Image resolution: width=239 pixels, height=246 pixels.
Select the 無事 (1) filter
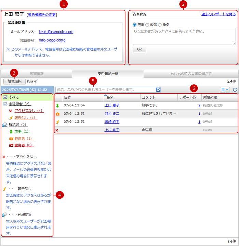coord(22,131)
